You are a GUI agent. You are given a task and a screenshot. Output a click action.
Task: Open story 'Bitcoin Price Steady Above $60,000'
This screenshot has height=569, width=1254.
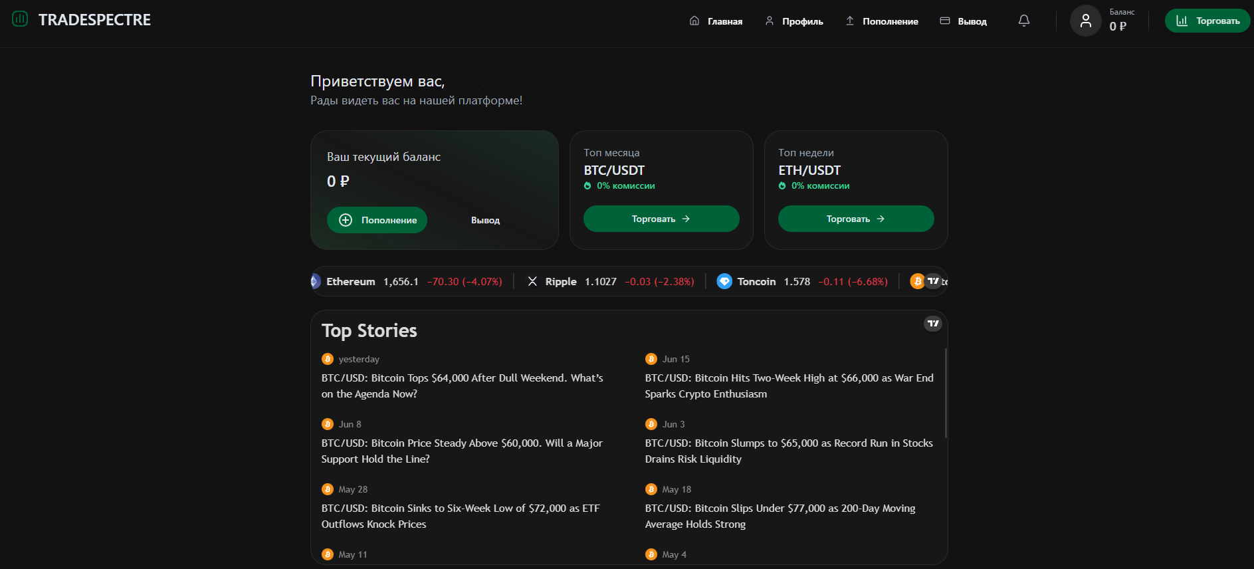coord(462,451)
